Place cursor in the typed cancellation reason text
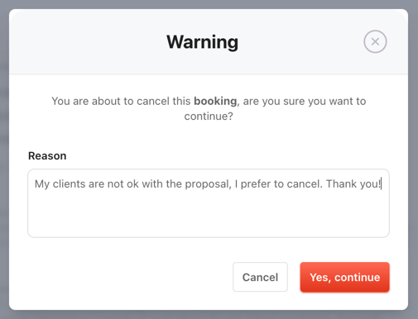Image resolution: width=418 pixels, height=319 pixels. [x=208, y=183]
